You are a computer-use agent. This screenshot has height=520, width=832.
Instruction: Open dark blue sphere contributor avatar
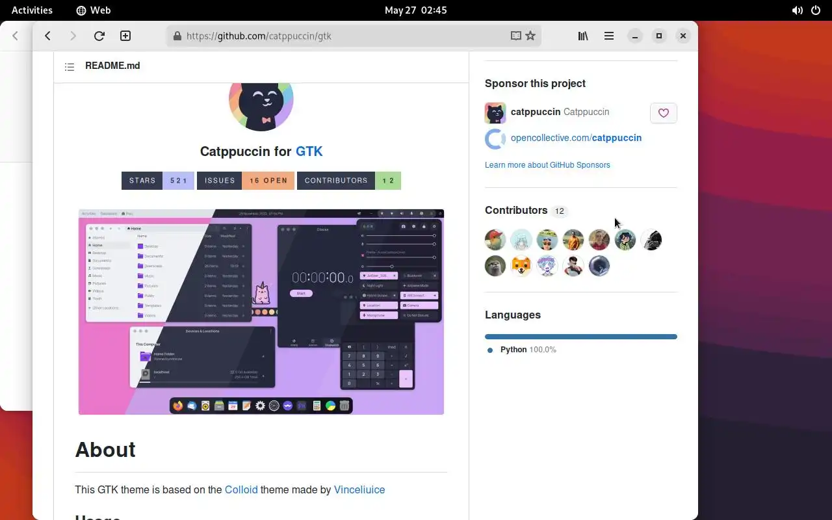click(x=599, y=266)
